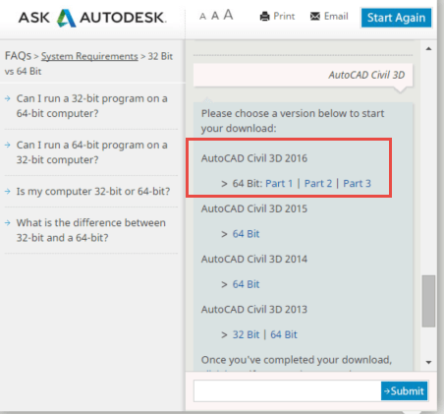Click the chat scrollbar thumb
The width and height of the screenshot is (444, 414).
coord(428,301)
